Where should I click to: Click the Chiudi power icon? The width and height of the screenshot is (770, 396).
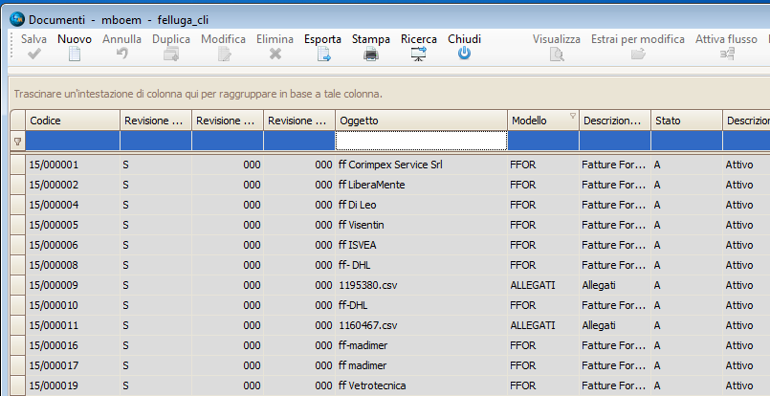[464, 55]
